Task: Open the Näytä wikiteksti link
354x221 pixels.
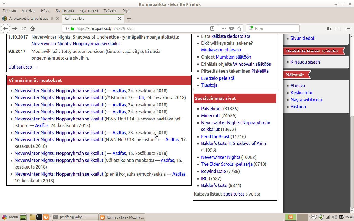Action: pyautogui.click(x=306, y=100)
